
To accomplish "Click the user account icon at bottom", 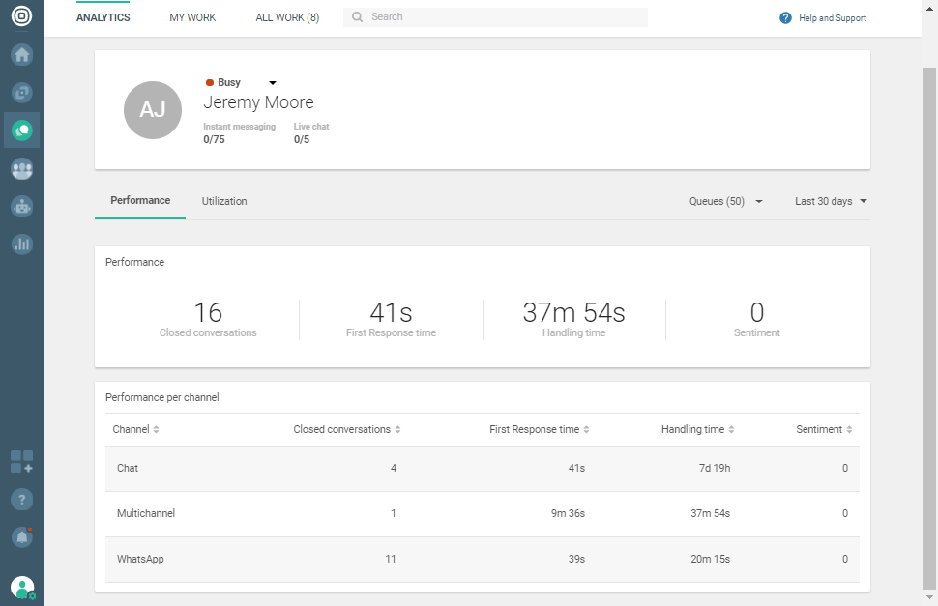I will pos(21,587).
